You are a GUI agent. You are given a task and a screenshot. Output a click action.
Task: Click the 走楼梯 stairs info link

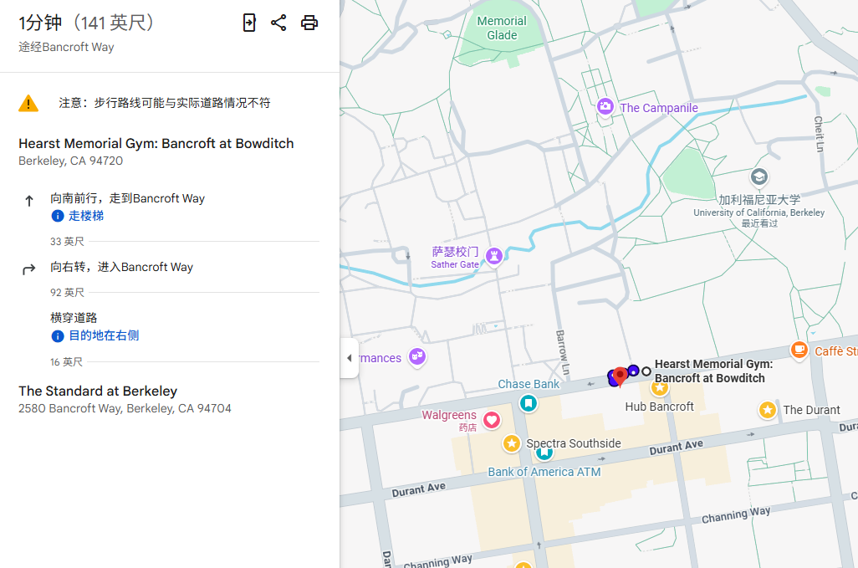85,216
